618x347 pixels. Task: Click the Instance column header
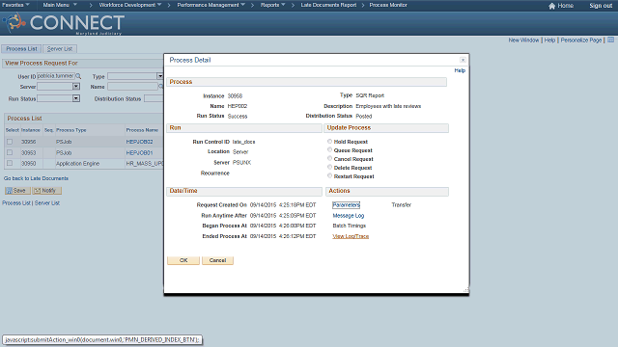[31, 130]
